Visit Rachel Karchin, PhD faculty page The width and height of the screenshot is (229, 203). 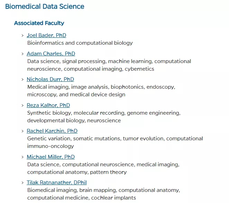[52, 131]
